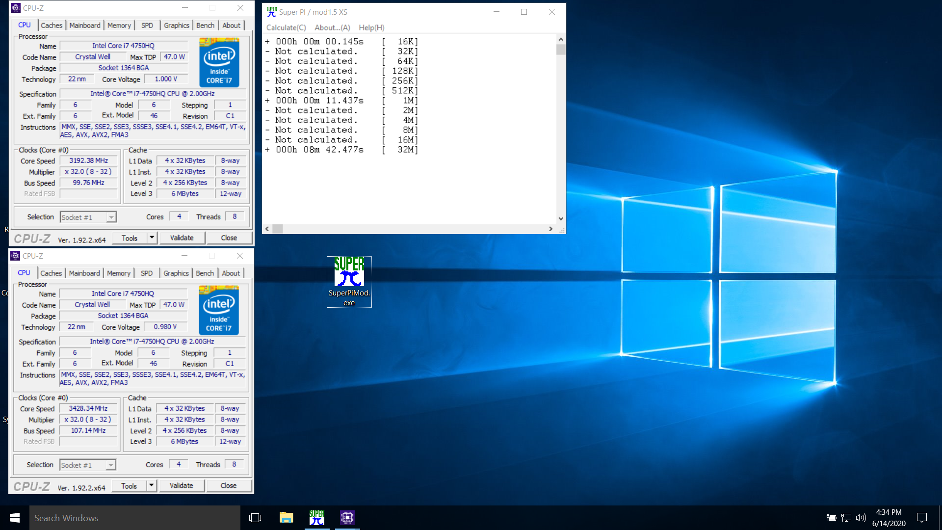
Task: Open SPD tab in top CPU-Z
Action: coord(147,26)
